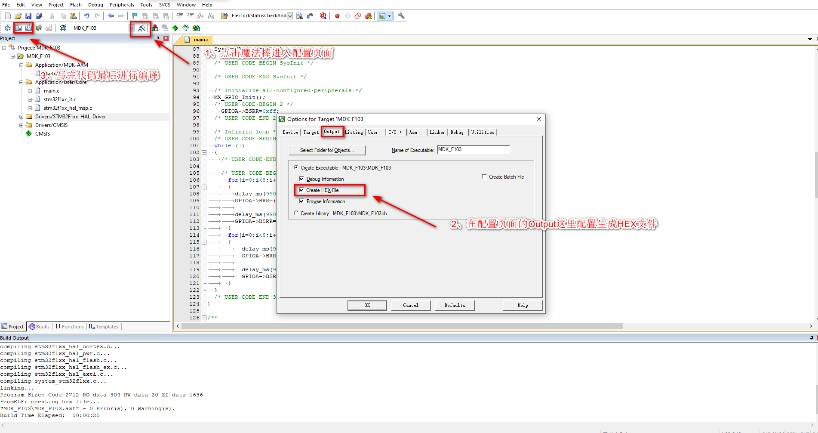Enable Create Batch File checkbox
This screenshot has height=433, width=818.
484,176
